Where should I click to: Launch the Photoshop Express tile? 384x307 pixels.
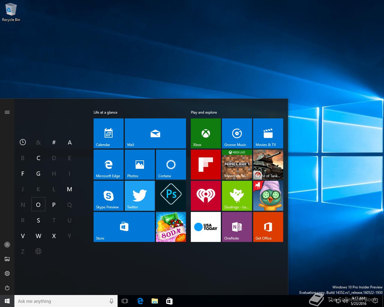pos(171,196)
